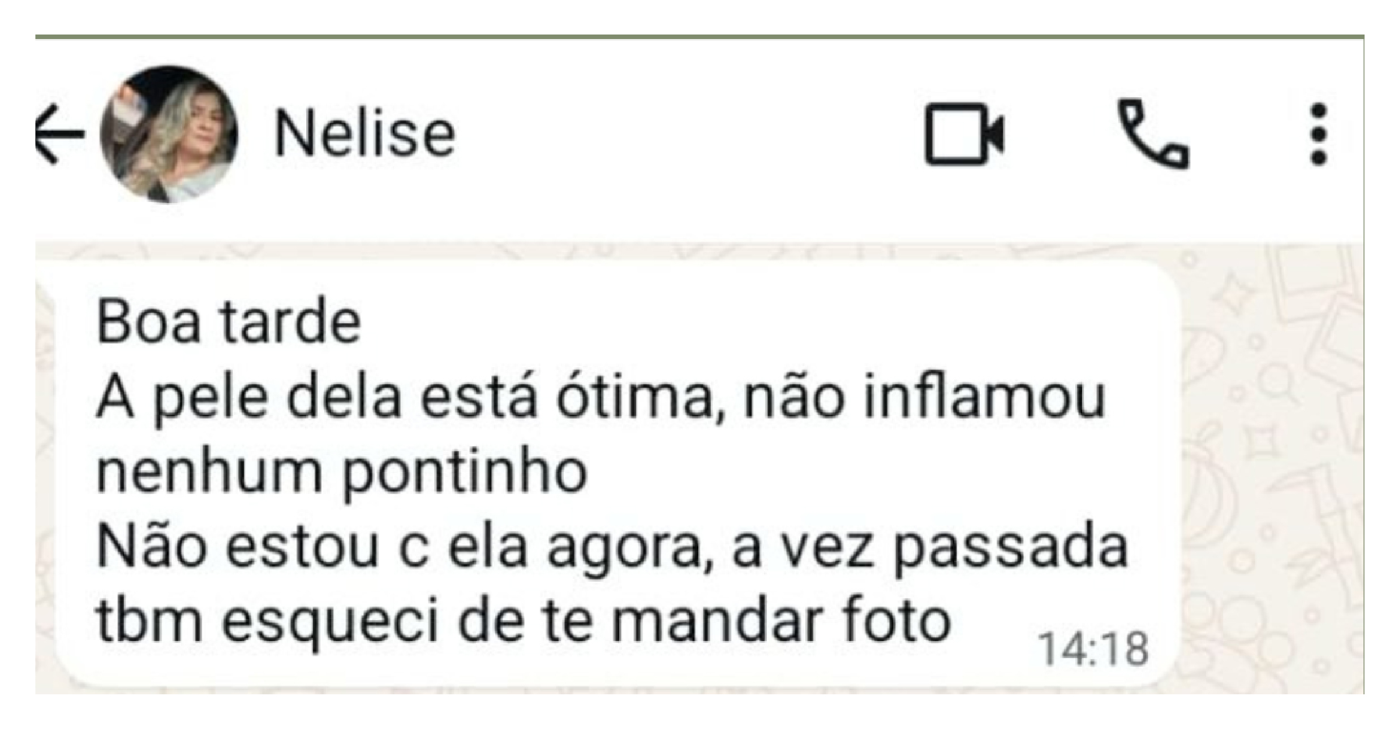1394x752 pixels.
Task: Start a video call with Nelise
Action: tap(964, 135)
